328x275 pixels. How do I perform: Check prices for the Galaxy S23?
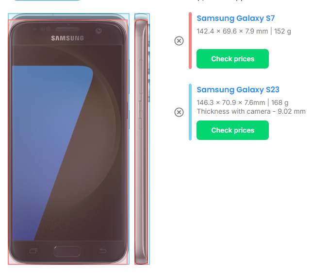(232, 130)
